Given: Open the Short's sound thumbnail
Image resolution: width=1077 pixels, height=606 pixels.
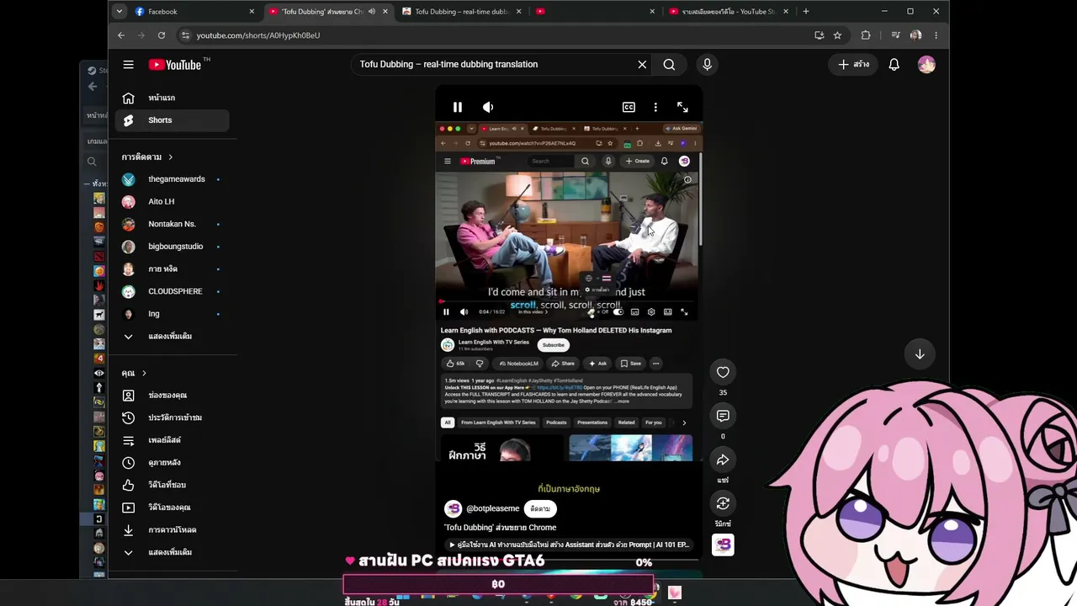Looking at the screenshot, I should 723,545.
